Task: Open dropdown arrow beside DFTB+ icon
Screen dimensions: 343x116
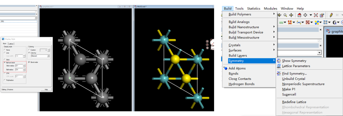Action: pyautogui.click(x=312, y=23)
